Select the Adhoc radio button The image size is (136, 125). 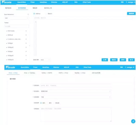click(34, 14)
